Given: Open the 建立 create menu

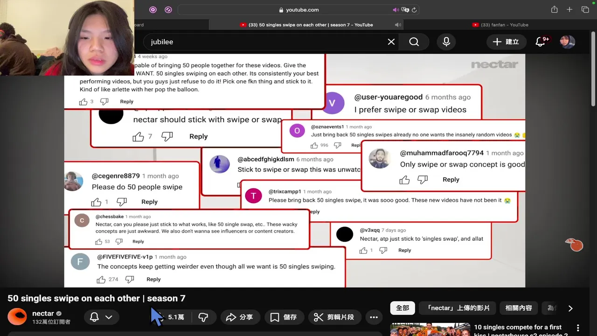Looking at the screenshot, I should coord(506,42).
